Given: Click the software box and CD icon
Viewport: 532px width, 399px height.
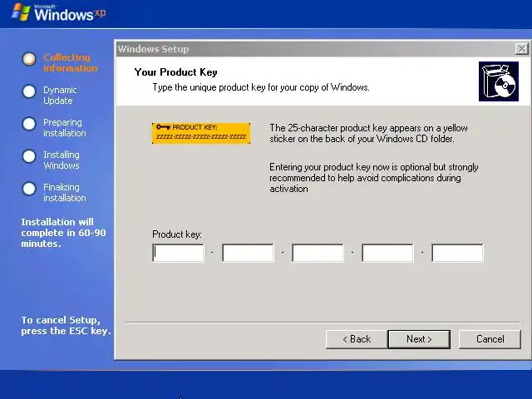Looking at the screenshot, I should point(499,81).
